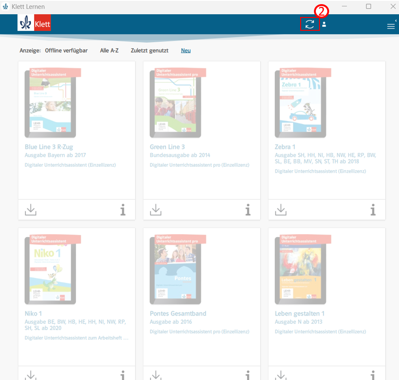Close the Klett Lernen window
The image size is (399, 380).
pyautogui.click(x=393, y=6)
